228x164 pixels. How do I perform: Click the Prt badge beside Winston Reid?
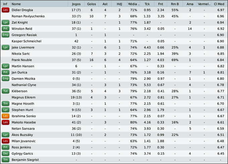pyautogui.click(x=5, y=29)
